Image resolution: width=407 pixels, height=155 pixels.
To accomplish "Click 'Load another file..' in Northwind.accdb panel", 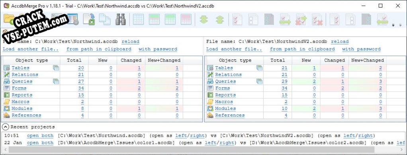I will point(31,49).
